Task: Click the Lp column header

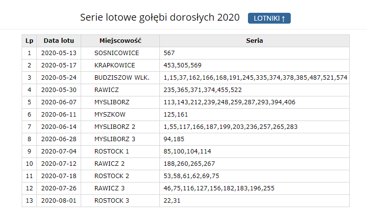Action: pos(29,41)
